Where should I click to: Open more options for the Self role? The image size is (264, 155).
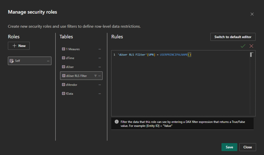point(48,61)
